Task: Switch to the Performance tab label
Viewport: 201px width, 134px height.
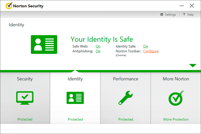Action: point(126,79)
